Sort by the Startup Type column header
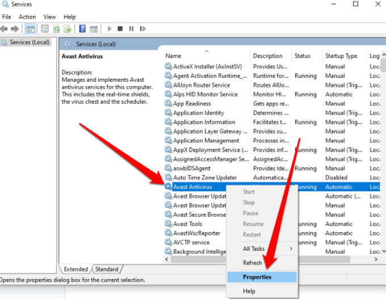Screen dimensions: 386x299 pyautogui.click(x=341, y=56)
